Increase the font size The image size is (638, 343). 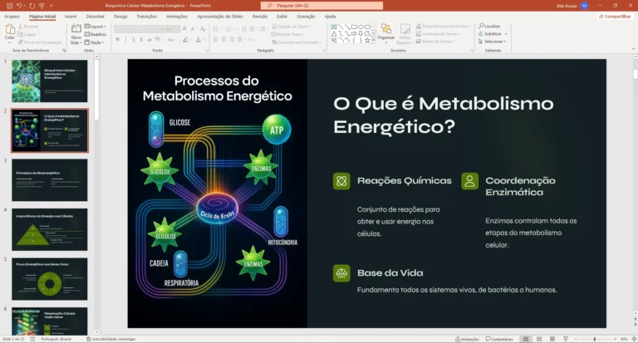pyautogui.click(x=184, y=29)
